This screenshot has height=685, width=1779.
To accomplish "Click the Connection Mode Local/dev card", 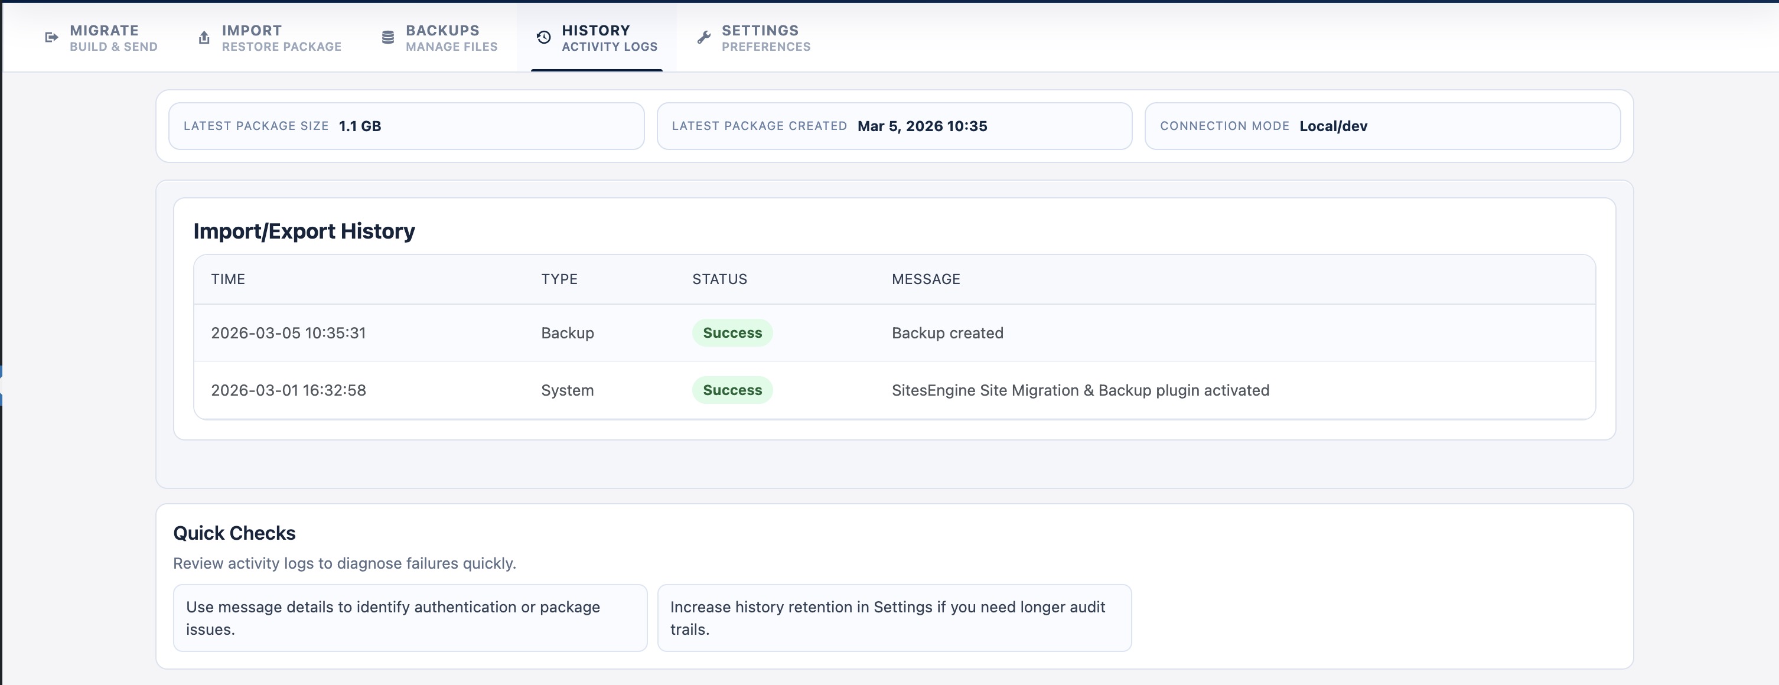I will click(1383, 126).
